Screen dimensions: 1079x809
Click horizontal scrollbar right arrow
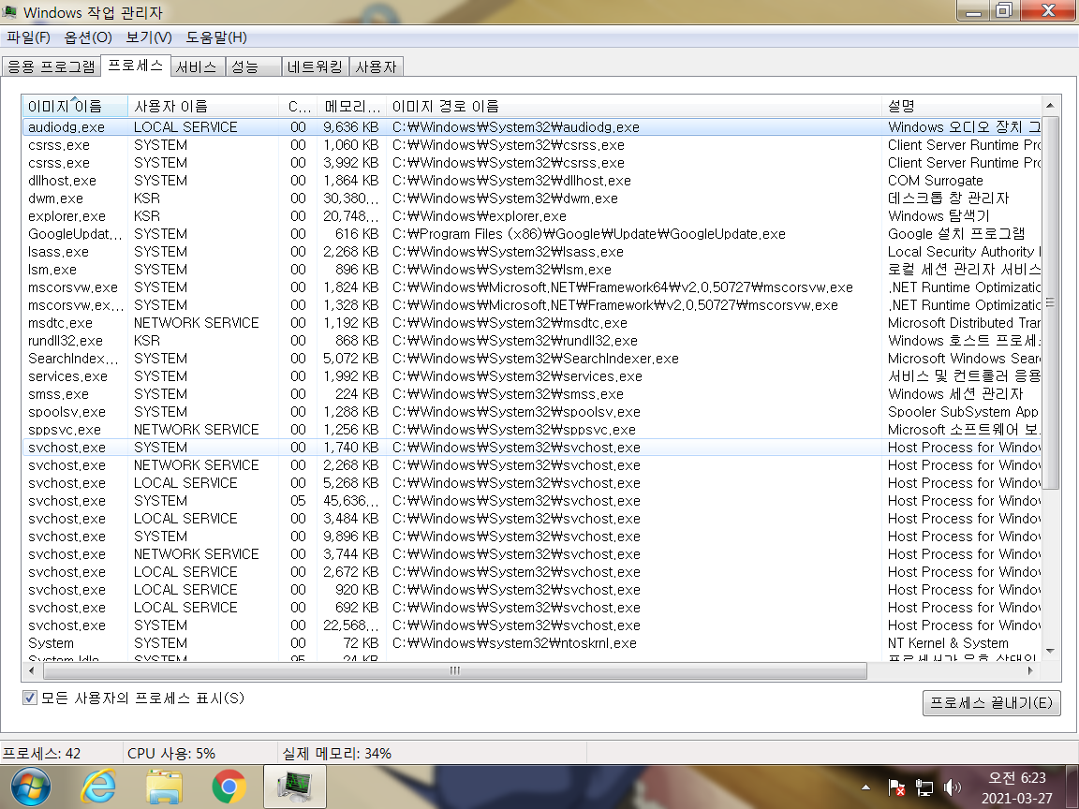(x=1030, y=670)
